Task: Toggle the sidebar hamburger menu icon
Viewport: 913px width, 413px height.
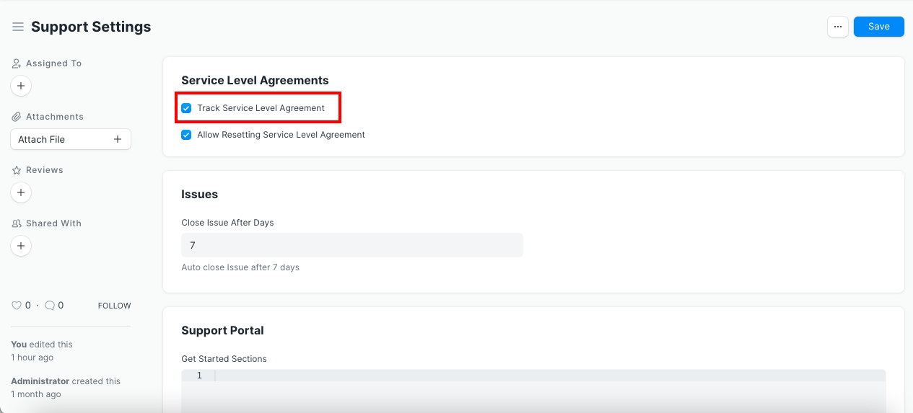Action: [x=18, y=27]
